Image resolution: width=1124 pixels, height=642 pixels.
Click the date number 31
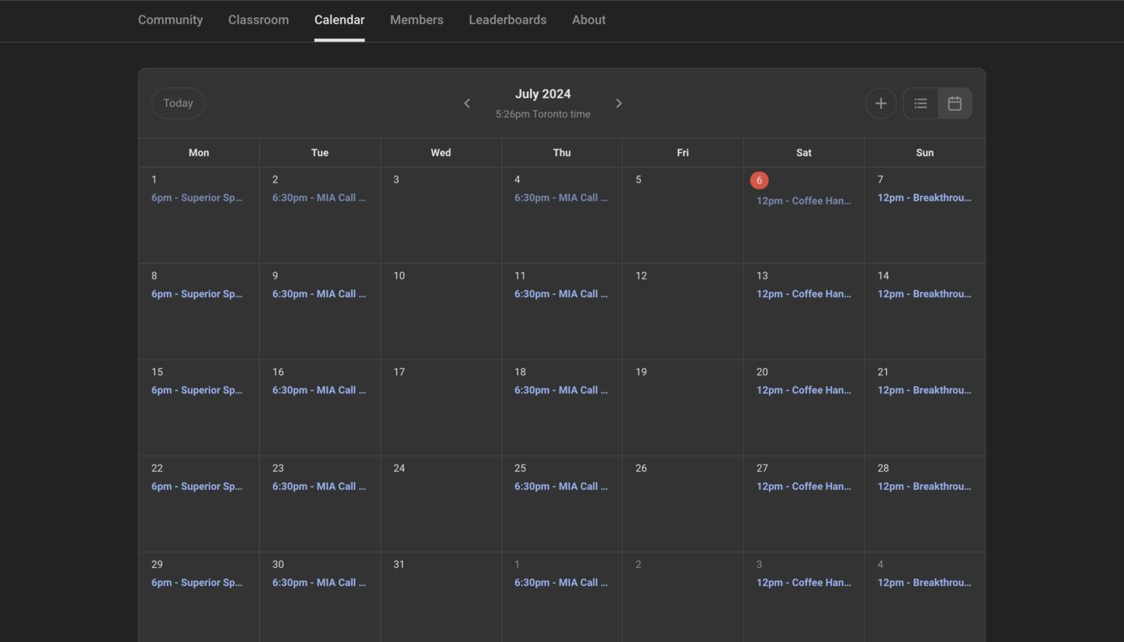click(x=399, y=565)
